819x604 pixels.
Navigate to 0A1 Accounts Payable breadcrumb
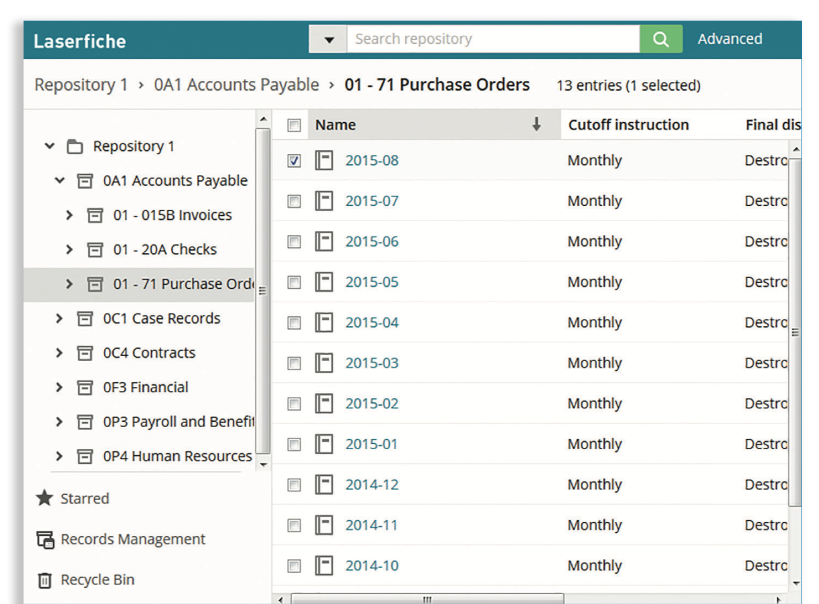[236, 85]
